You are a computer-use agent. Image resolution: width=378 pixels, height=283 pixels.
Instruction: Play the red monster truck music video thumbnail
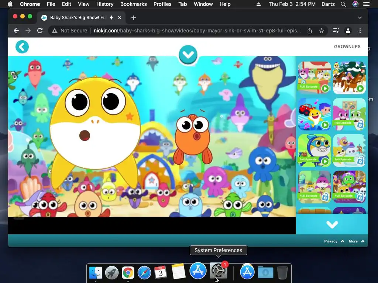[x=315, y=114]
